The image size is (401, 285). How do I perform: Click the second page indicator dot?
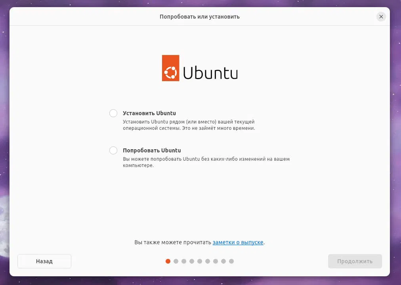point(176,261)
